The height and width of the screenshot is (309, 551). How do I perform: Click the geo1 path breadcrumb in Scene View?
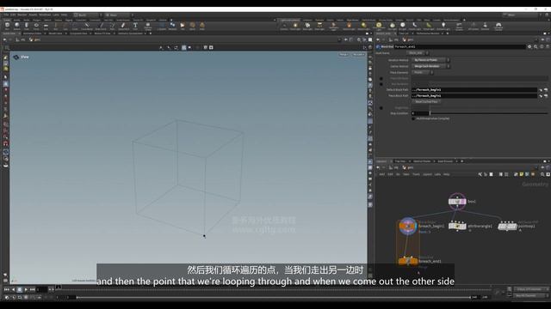(35, 40)
